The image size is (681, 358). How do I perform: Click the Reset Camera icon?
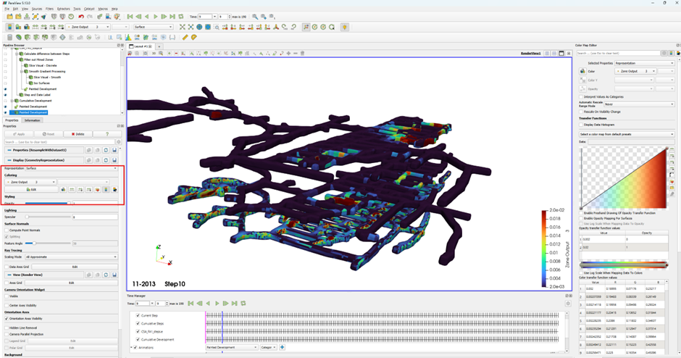[x=183, y=27]
